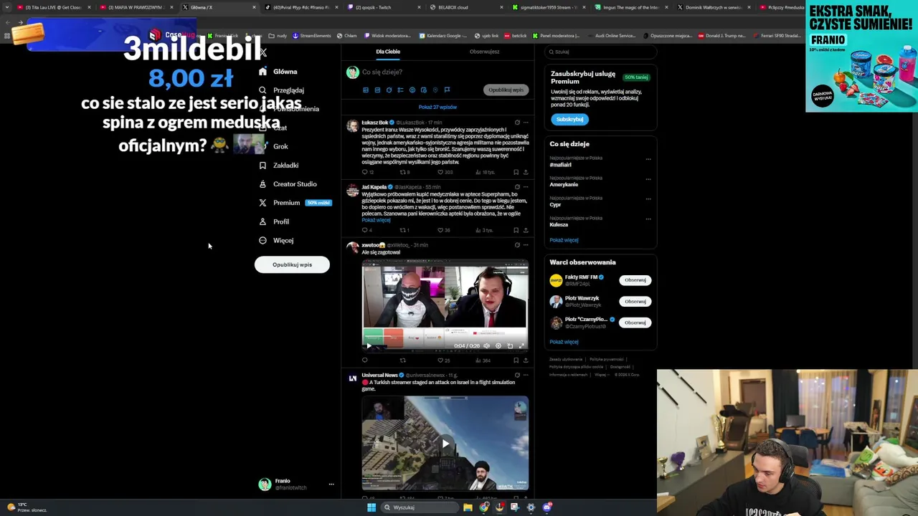Viewport: 918px width, 516px height.
Task: Open File Explorer from taskbar
Action: [x=468, y=507]
